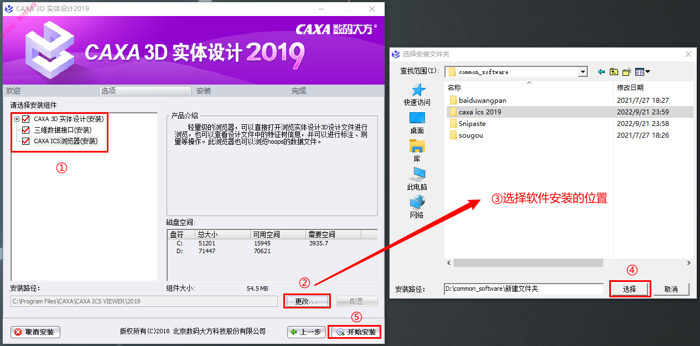Create a new folder icon
Image resolution: width=700 pixels, height=346 pixels.
[x=627, y=72]
